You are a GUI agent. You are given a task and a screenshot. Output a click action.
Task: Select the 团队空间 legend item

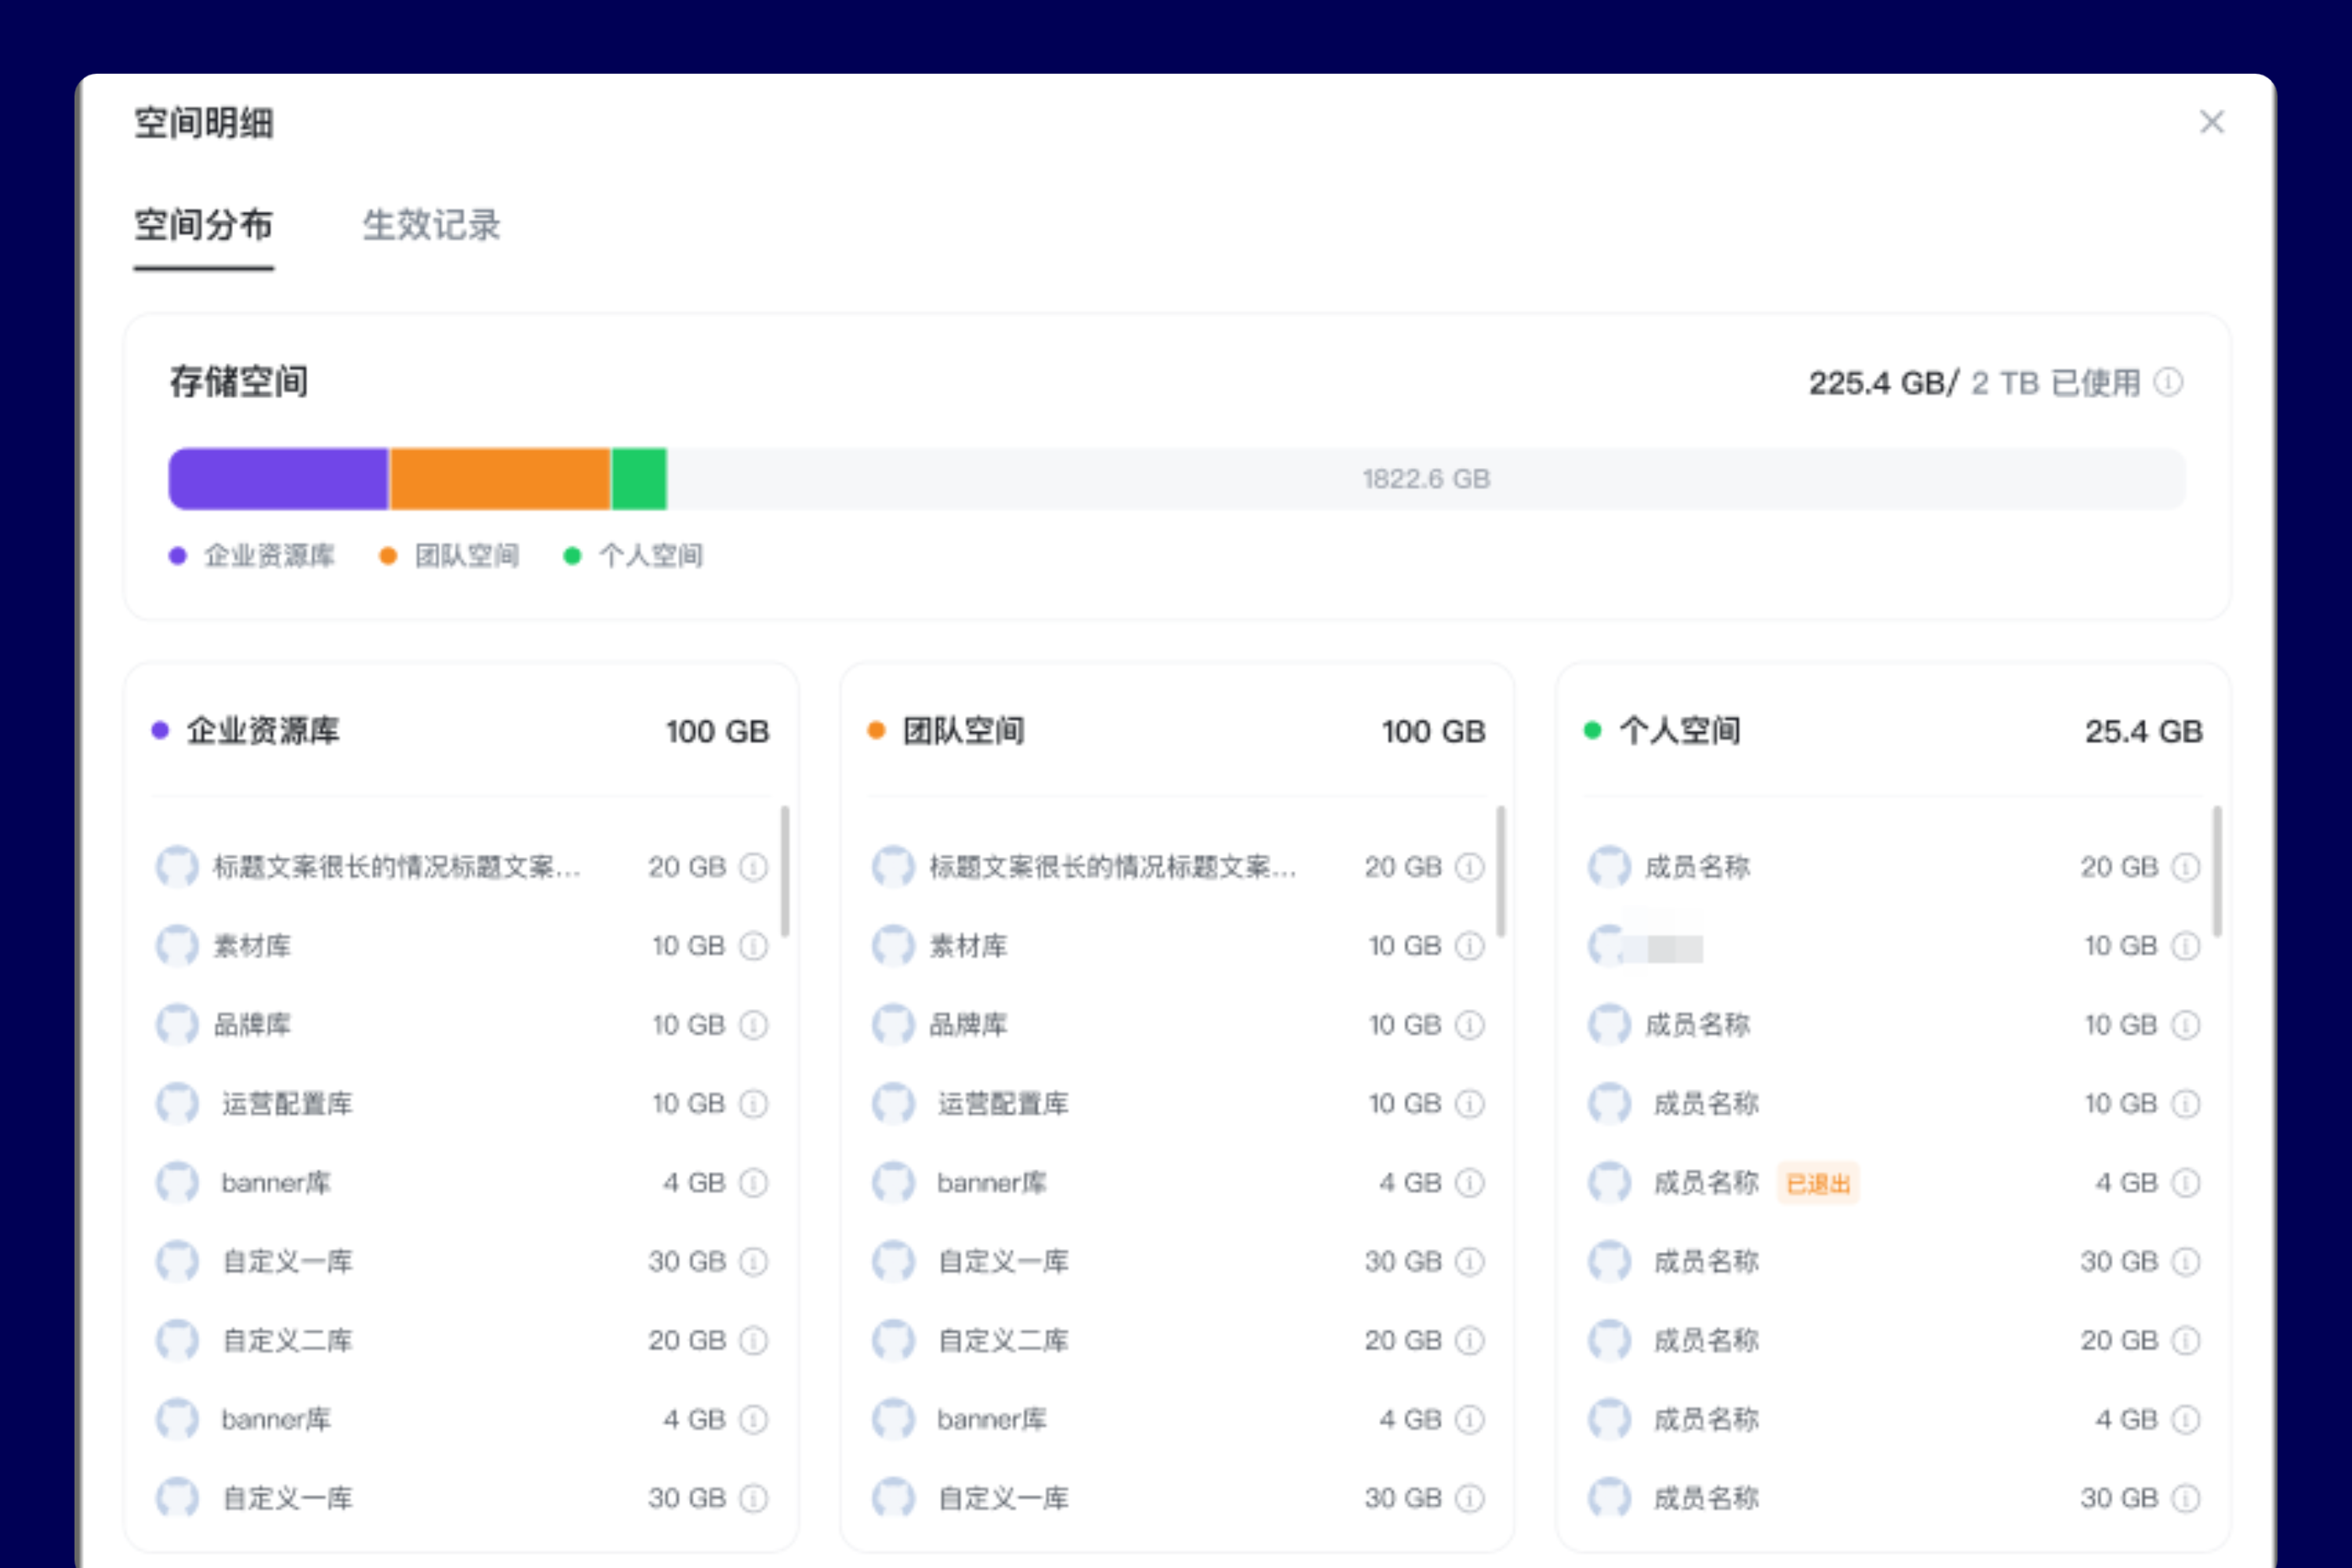(x=450, y=556)
